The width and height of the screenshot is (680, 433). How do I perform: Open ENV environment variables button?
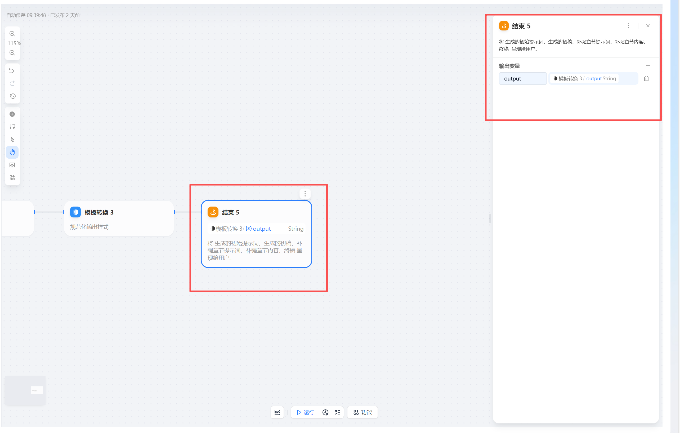click(277, 412)
